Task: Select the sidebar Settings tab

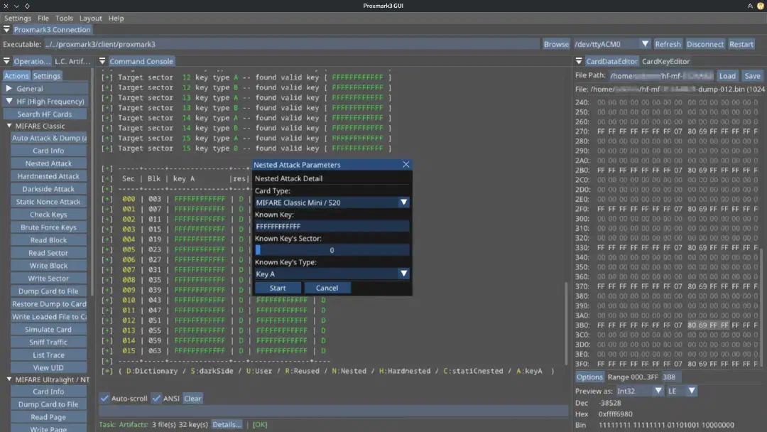Action: 46,76
